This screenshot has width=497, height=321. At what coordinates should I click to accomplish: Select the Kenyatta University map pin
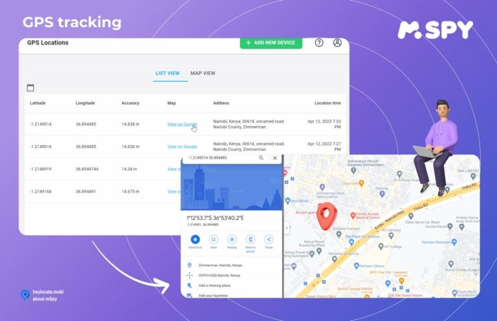point(334,259)
